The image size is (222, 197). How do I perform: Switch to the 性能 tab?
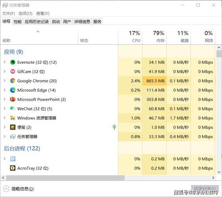click(18, 22)
